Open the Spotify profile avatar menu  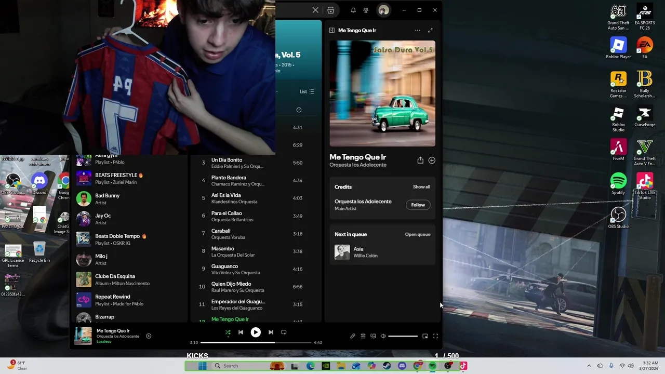pos(383,10)
